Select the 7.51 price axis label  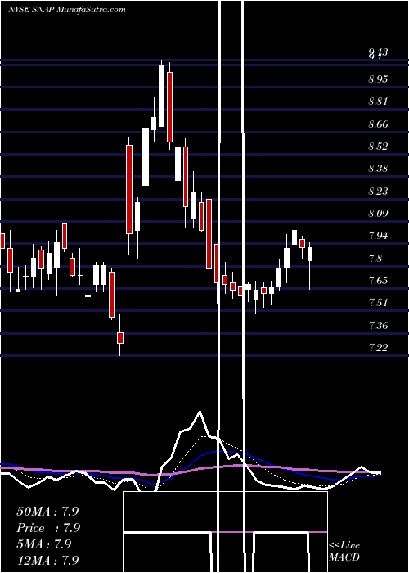[378, 303]
